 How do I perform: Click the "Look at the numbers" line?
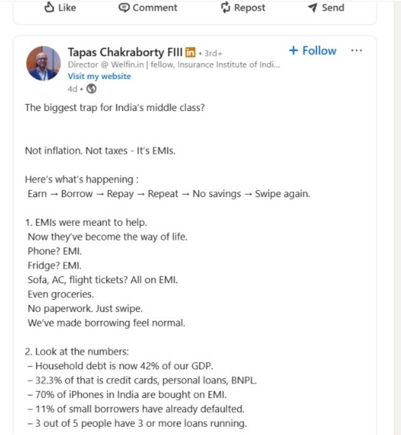click(76, 351)
